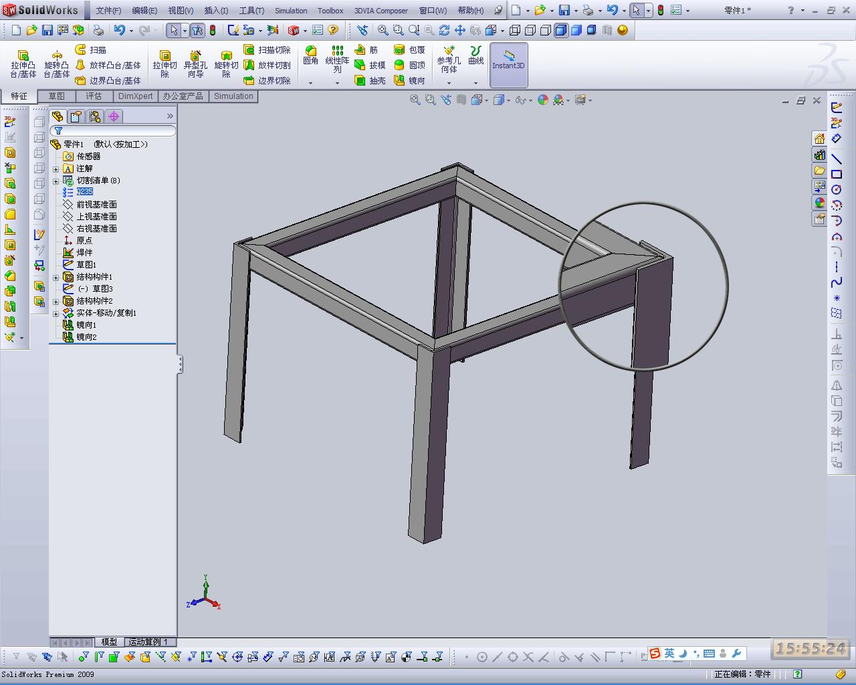Open the DimXpertManager panel tab

point(114,116)
